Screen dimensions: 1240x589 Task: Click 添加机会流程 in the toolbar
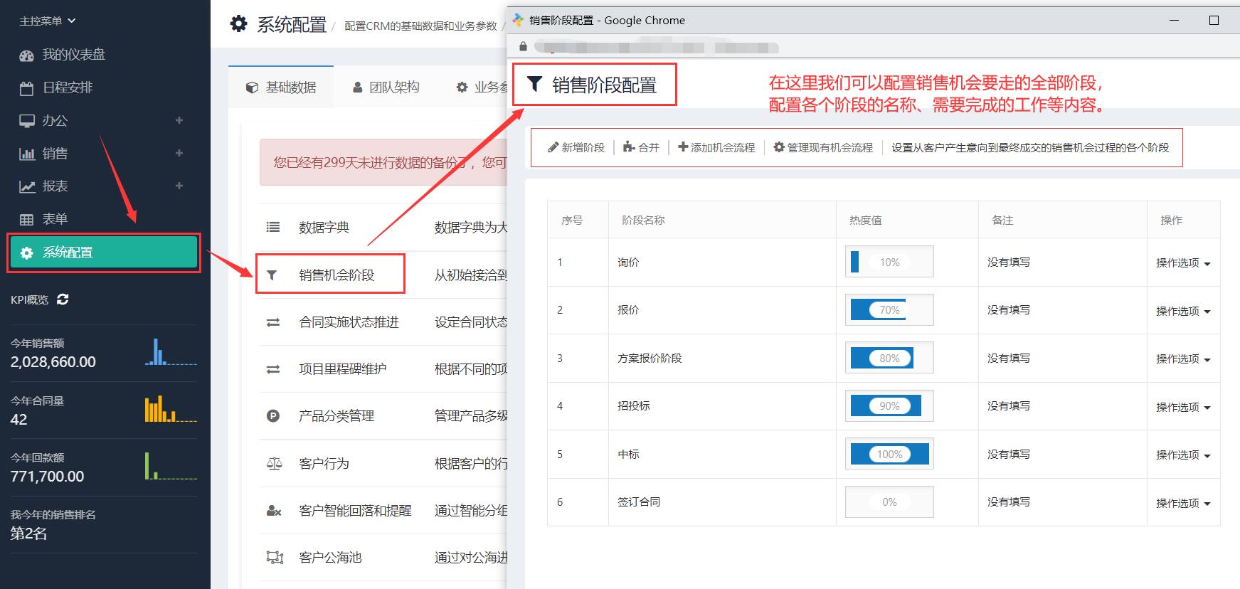click(x=716, y=147)
